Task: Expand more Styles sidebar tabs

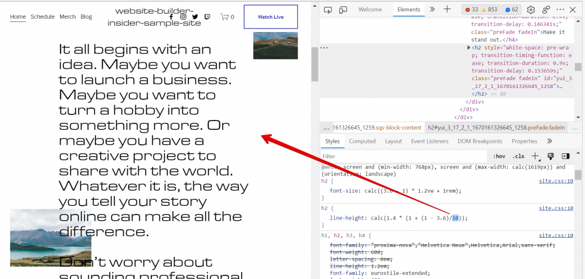Action: (550, 141)
